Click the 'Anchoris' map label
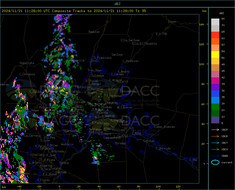Image resolution: width=235 pixels, height=190 pixels. tap(67, 144)
